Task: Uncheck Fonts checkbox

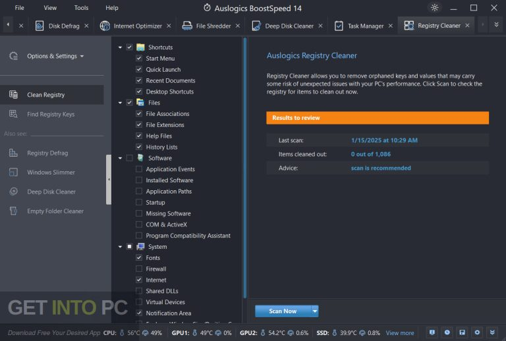Action: (x=139, y=258)
